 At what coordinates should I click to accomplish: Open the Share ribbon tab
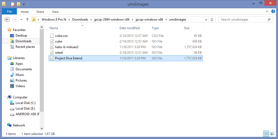(x=40, y=12)
